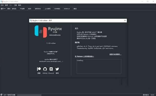Sort by the 上次游玩 column header

47,9
